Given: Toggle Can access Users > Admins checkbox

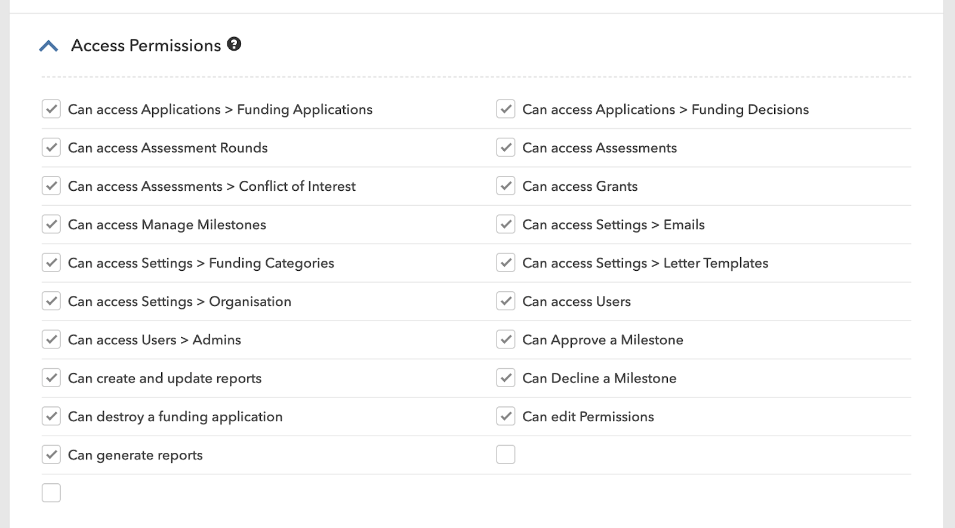Looking at the screenshot, I should [x=51, y=339].
